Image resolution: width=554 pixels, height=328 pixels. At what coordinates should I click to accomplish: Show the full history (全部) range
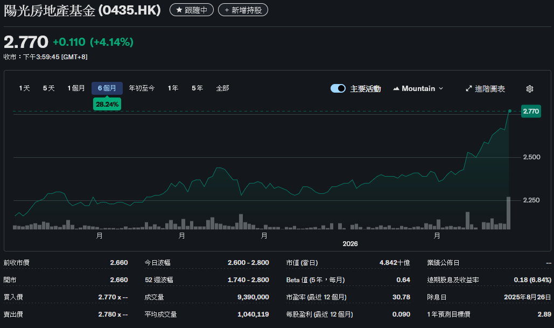click(x=222, y=88)
